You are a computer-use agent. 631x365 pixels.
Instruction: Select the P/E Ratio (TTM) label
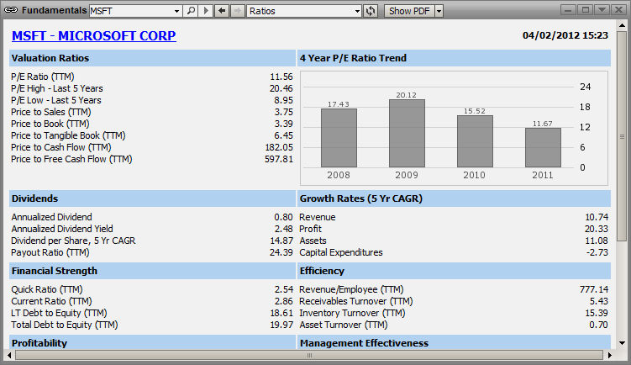[43, 77]
